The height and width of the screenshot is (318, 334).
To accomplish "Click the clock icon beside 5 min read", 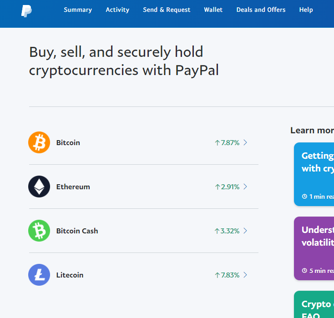I will (304, 271).
